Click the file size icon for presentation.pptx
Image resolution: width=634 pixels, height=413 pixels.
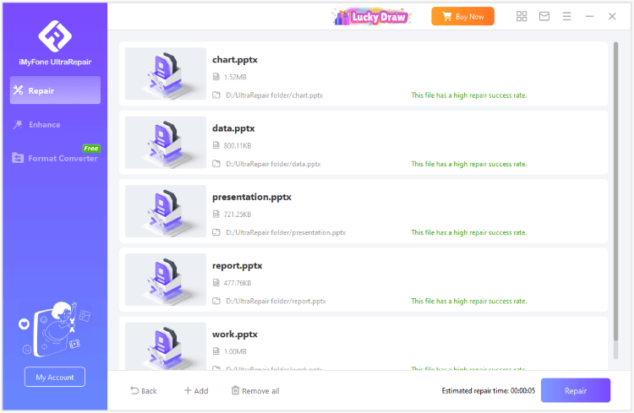coord(216,214)
